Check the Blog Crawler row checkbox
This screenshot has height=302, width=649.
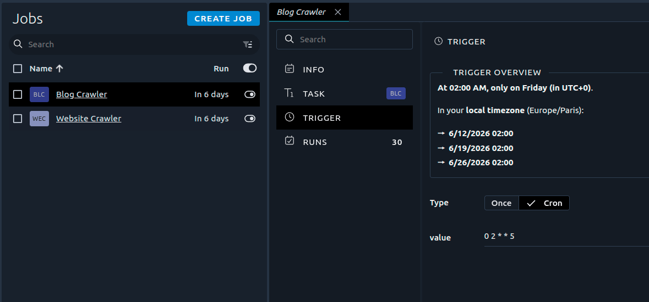click(x=18, y=94)
